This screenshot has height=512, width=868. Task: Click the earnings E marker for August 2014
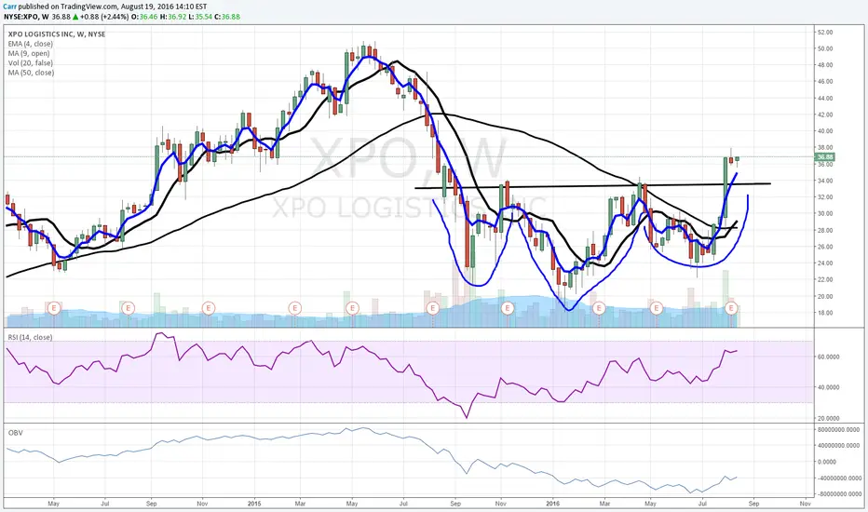[128, 307]
